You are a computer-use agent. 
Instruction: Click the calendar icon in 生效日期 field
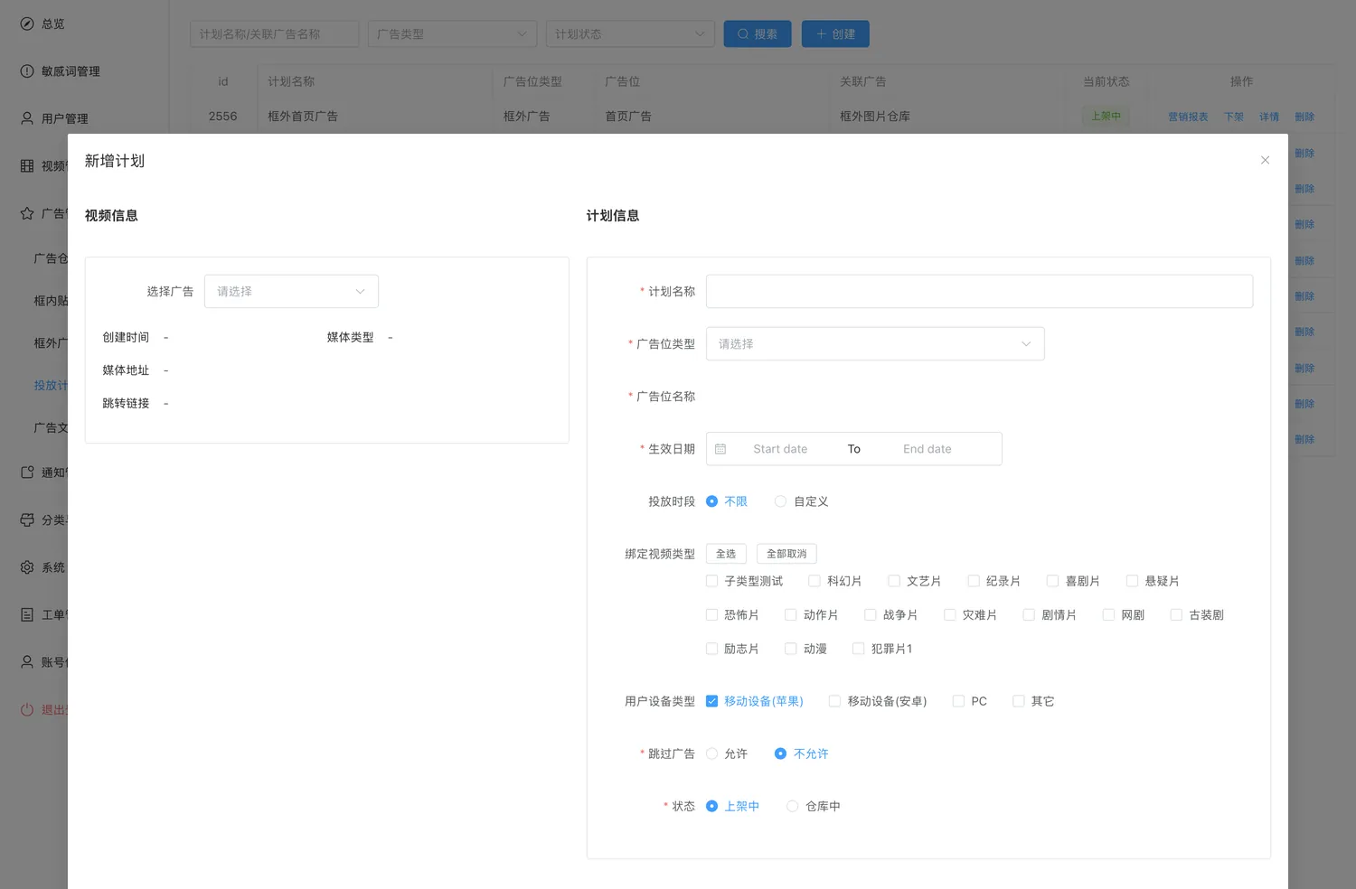tap(720, 449)
